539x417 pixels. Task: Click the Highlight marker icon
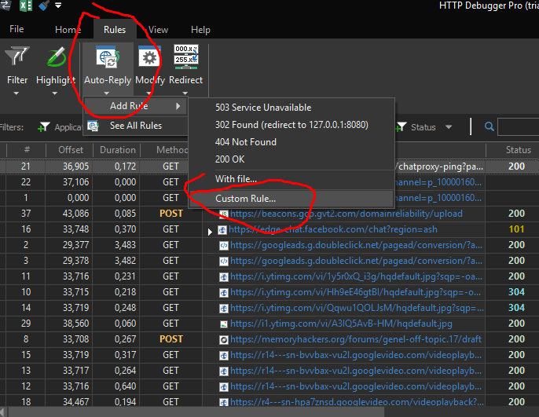pos(56,57)
